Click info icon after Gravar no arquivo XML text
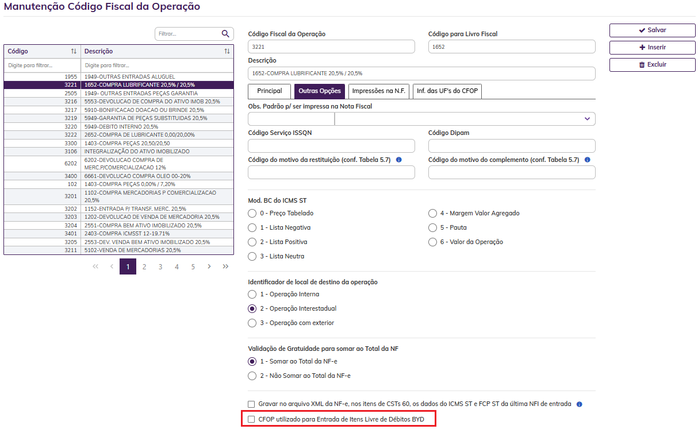 [580, 404]
